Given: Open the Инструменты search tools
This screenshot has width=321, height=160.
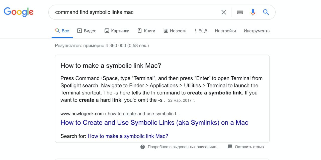Looking at the screenshot, I should [257, 31].
